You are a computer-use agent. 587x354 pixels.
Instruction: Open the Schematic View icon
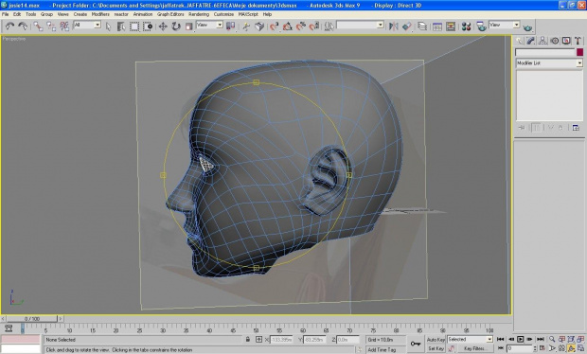click(x=451, y=27)
